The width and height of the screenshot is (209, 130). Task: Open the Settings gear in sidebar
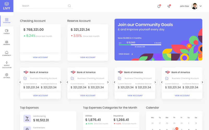click(x=7, y=76)
